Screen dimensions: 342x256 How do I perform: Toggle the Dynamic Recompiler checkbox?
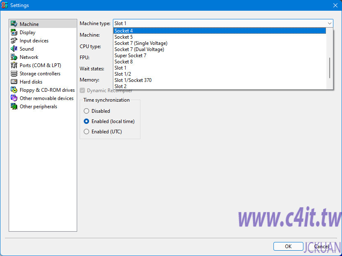(82, 90)
